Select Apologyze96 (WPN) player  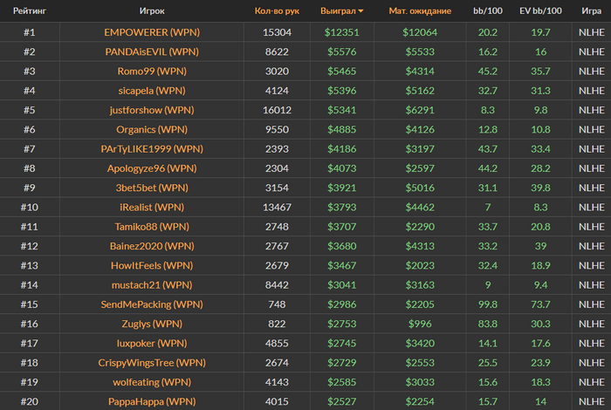152,168
